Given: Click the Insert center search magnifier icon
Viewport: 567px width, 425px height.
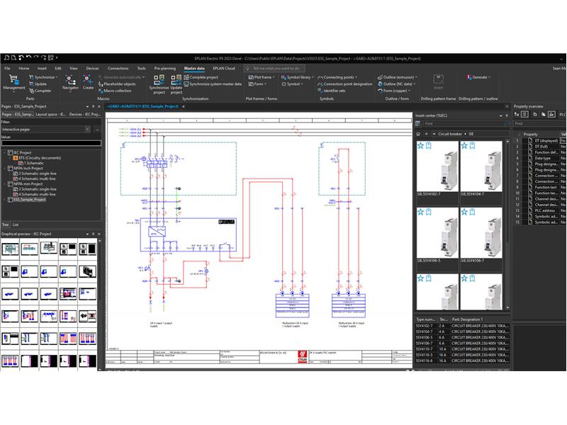Looking at the screenshot, I should coord(506,123).
